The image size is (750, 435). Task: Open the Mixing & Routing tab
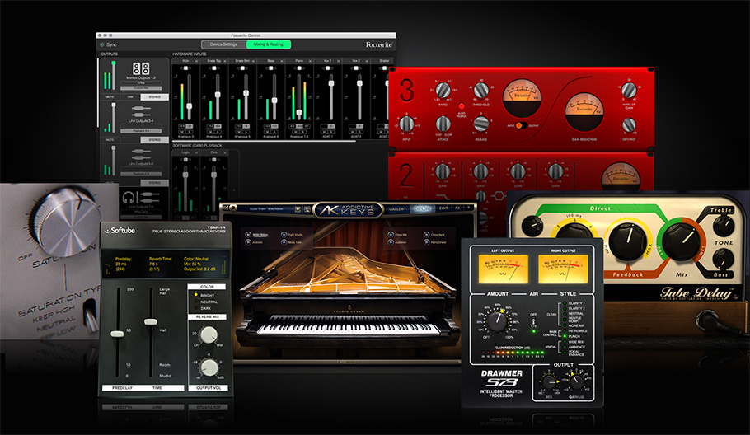[x=269, y=44]
